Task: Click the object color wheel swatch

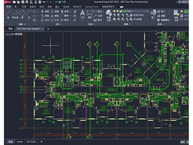Action: pyautogui.click(x=181, y=12)
